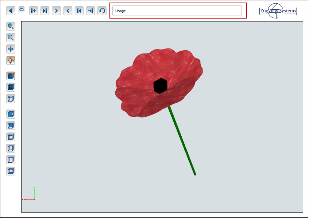Click the last cube view orientation button
The width and height of the screenshot is (309, 218).
pyautogui.click(x=11, y=171)
